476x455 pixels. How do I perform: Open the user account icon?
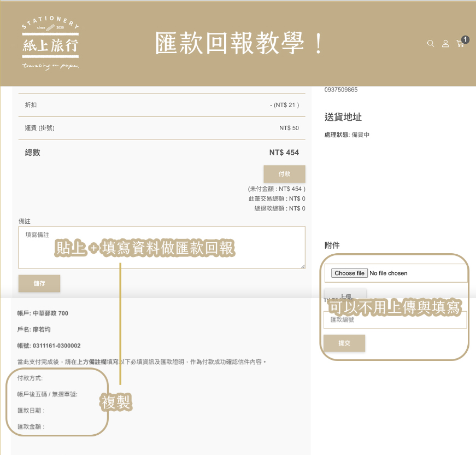(x=445, y=44)
